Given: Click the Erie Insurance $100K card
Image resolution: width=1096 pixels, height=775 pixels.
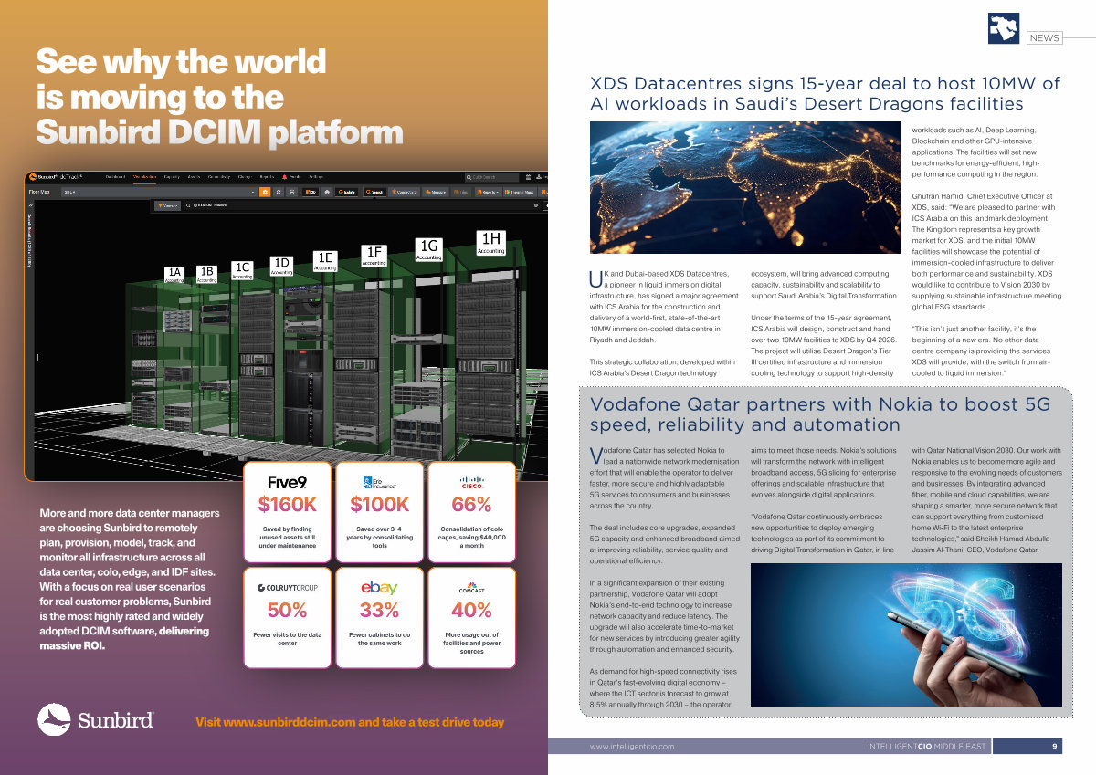Looking at the screenshot, I should pyautogui.click(x=379, y=511).
